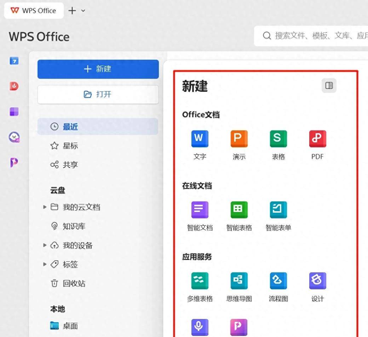Image resolution: width=368 pixels, height=337 pixels.
Task: Create a new 表格 spreadsheet
Action: tap(278, 138)
